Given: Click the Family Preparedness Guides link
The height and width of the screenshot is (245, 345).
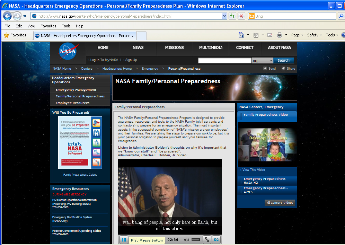Looking at the screenshot, I should [80, 175].
